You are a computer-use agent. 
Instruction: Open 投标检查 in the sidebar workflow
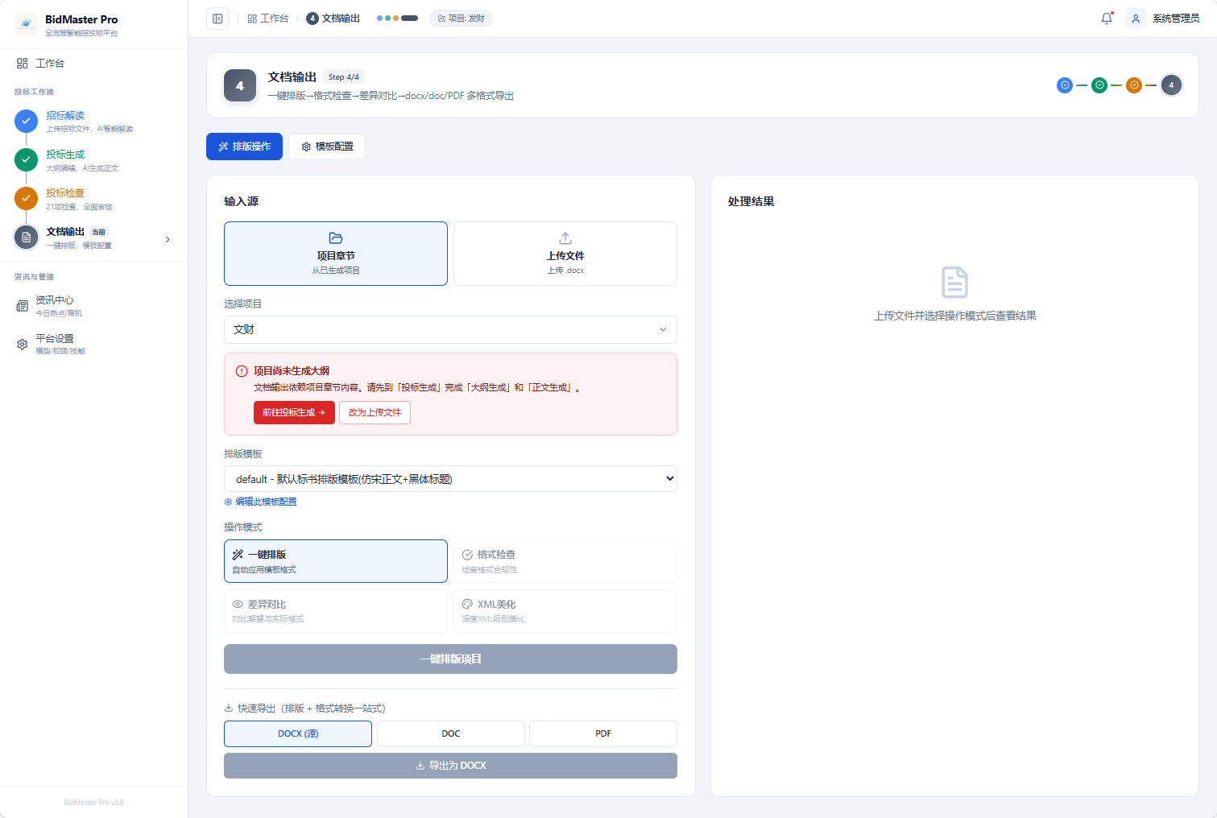point(93,198)
